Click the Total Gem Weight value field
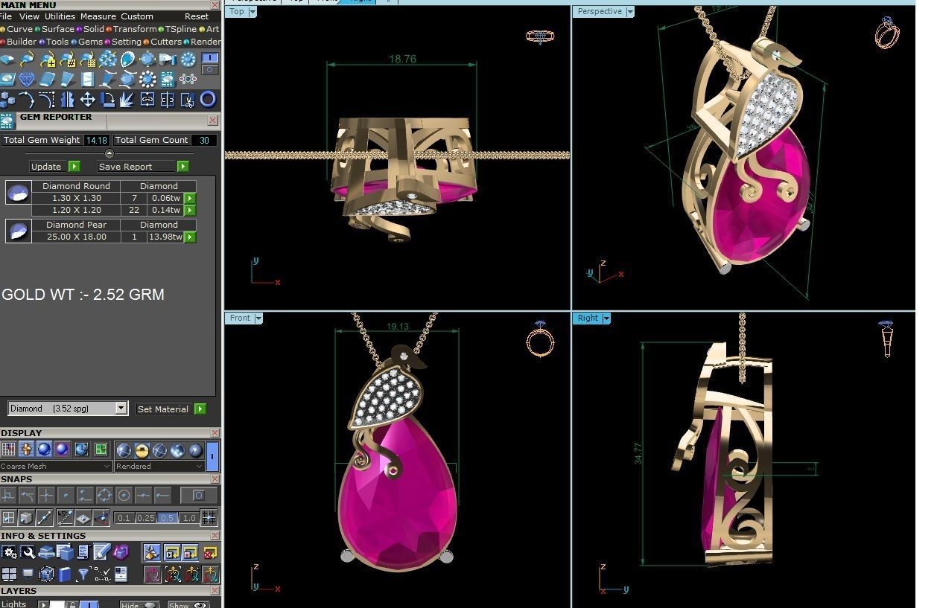This screenshot has width=937, height=608. pos(97,140)
